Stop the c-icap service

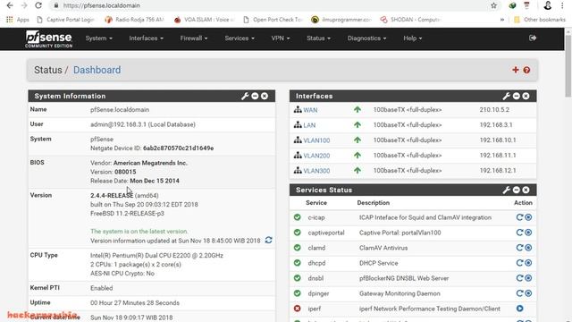point(528,217)
